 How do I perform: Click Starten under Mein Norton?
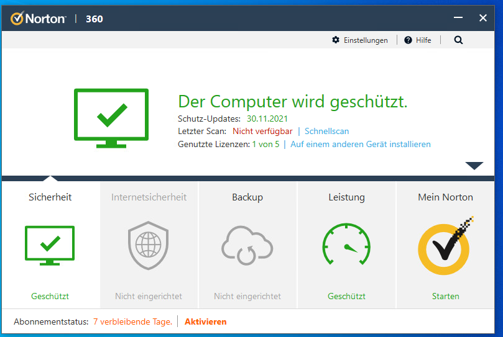click(446, 296)
